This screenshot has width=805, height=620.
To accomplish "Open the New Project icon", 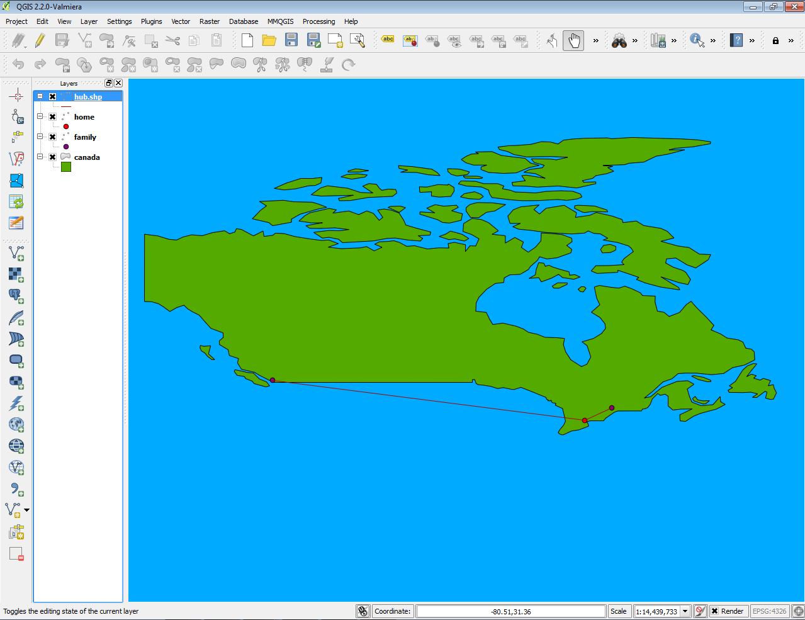I will coord(247,40).
